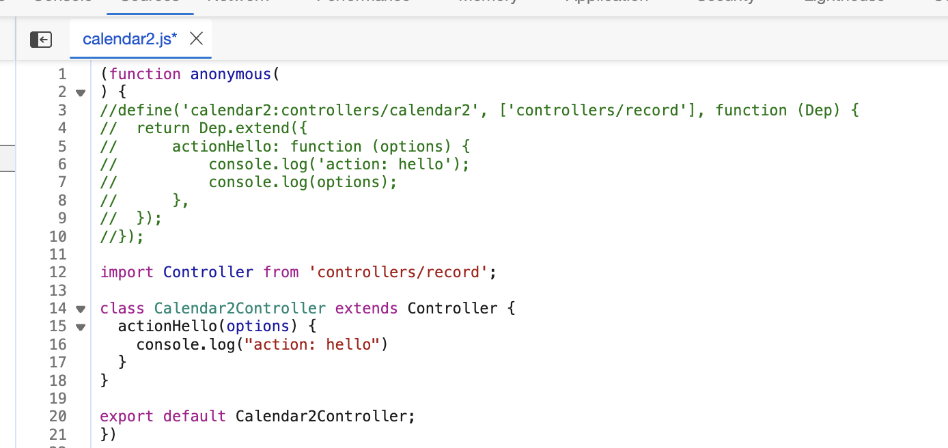This screenshot has height=448, width=948.
Task: Close the calendar2.js editor tab
Action: point(196,39)
